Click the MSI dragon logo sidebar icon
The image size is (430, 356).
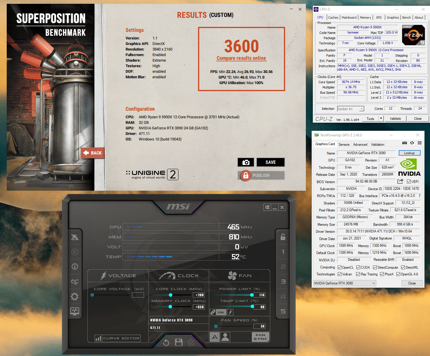75,237
